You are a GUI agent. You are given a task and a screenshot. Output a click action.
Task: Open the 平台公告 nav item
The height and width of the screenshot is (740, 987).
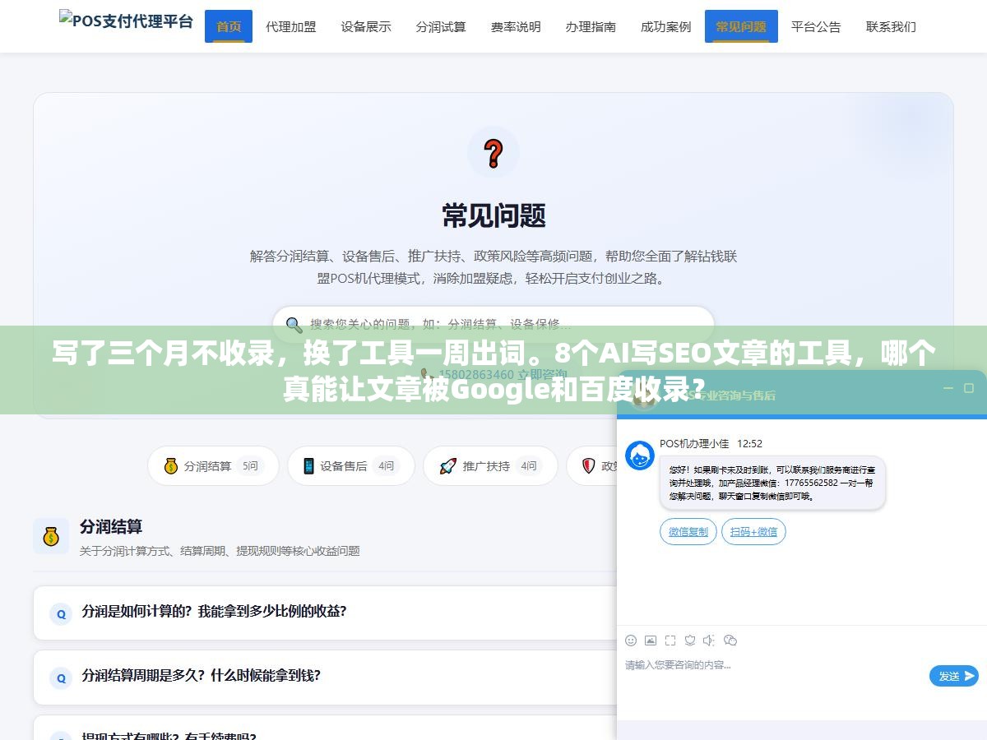pyautogui.click(x=816, y=26)
